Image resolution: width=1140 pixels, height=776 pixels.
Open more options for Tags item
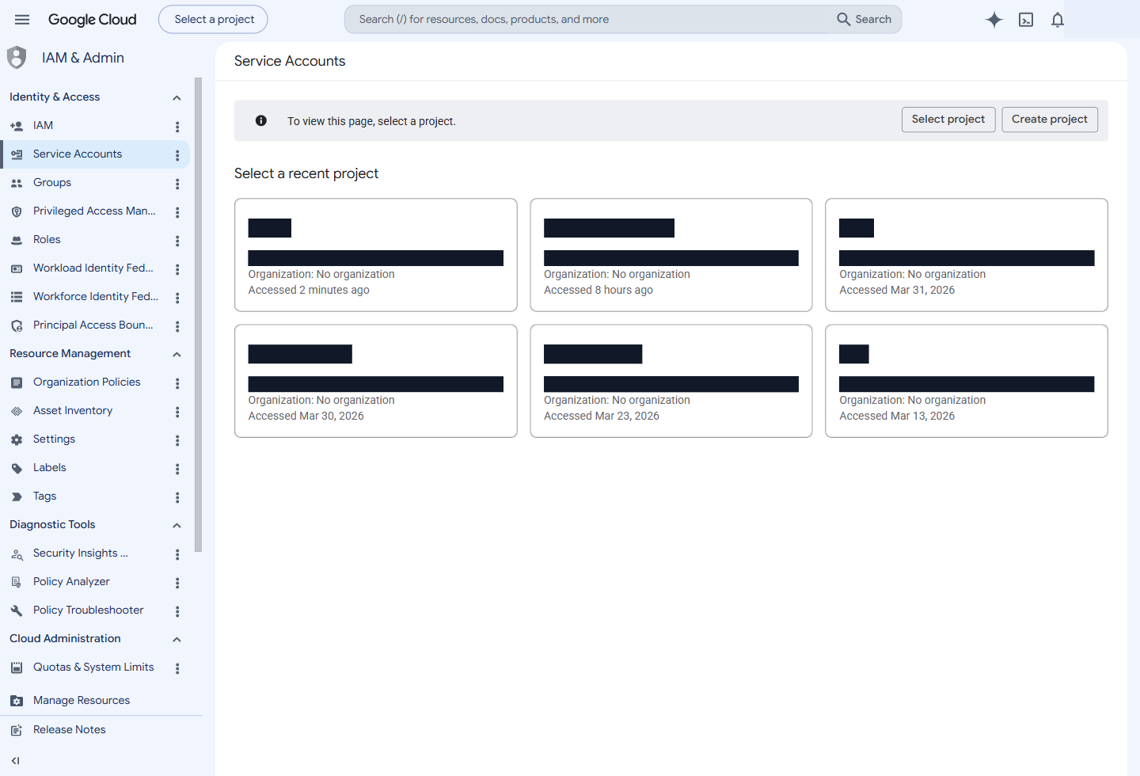(x=177, y=497)
